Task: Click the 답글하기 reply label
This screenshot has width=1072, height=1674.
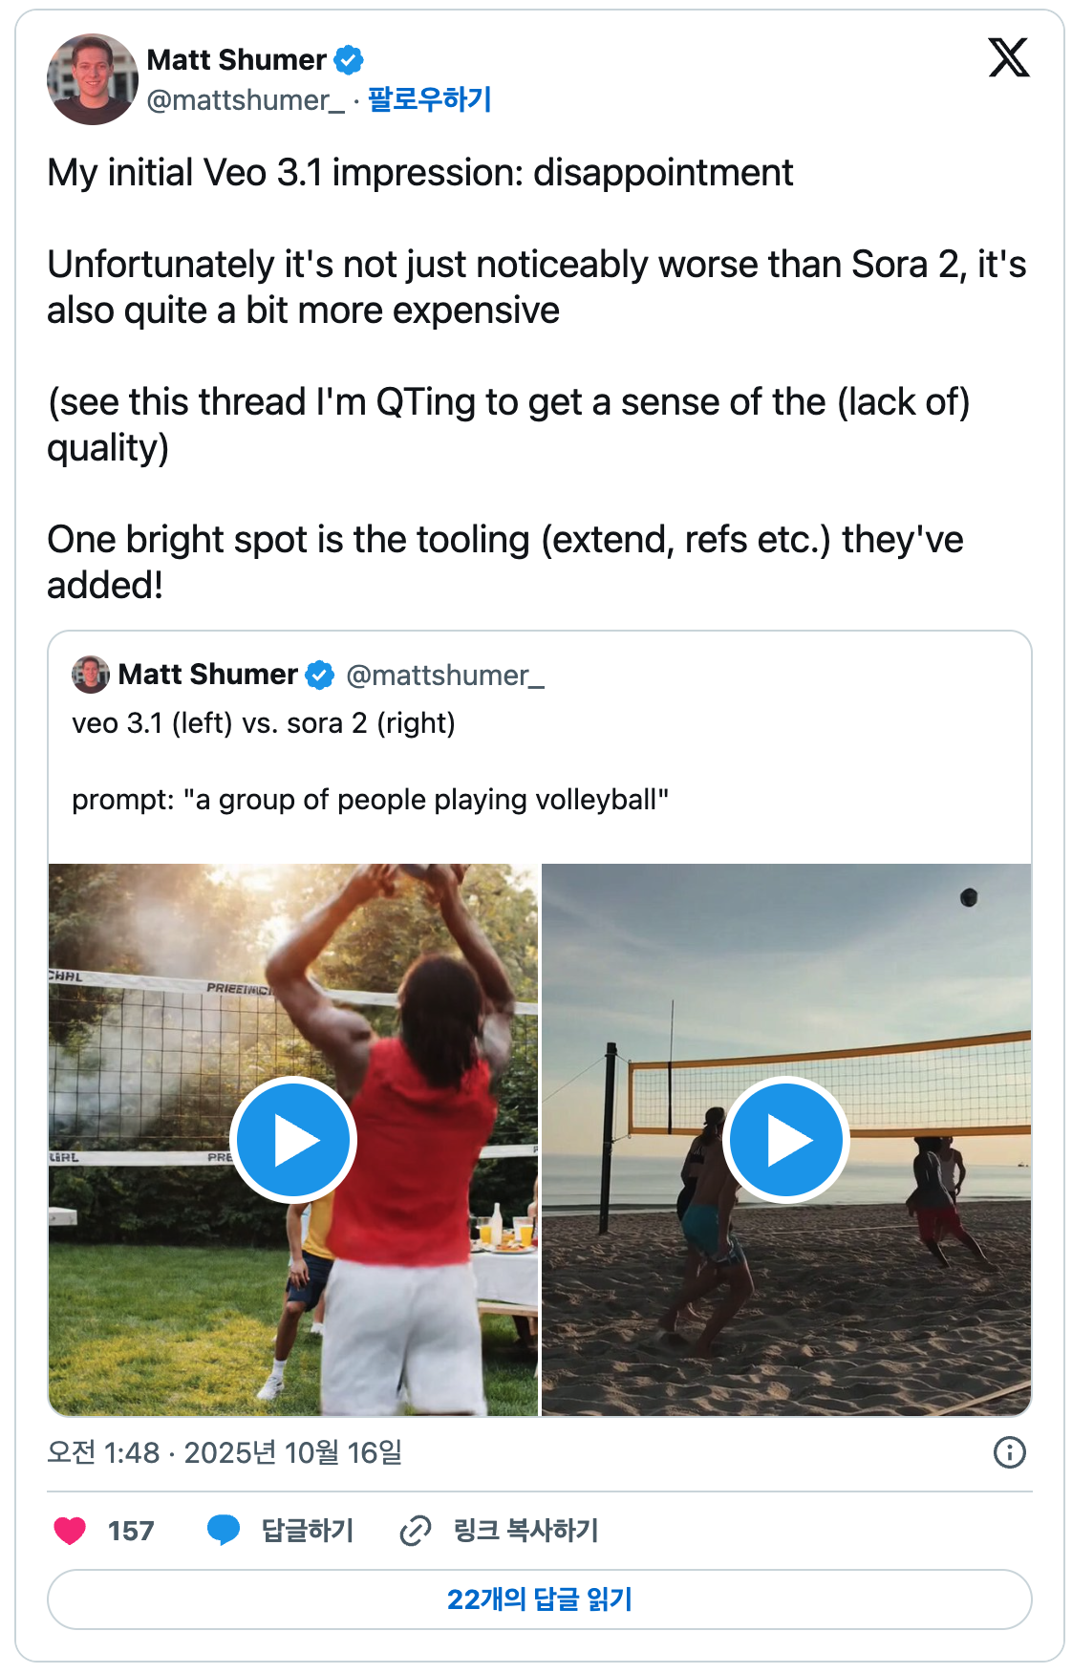Action: coord(308,1531)
